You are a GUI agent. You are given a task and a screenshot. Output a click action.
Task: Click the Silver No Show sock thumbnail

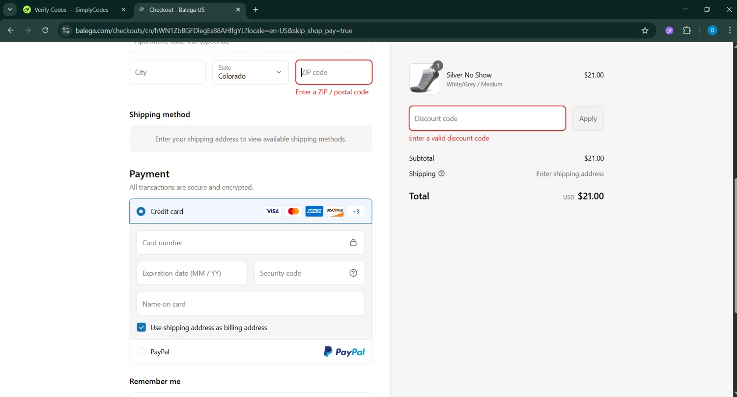pyautogui.click(x=425, y=79)
